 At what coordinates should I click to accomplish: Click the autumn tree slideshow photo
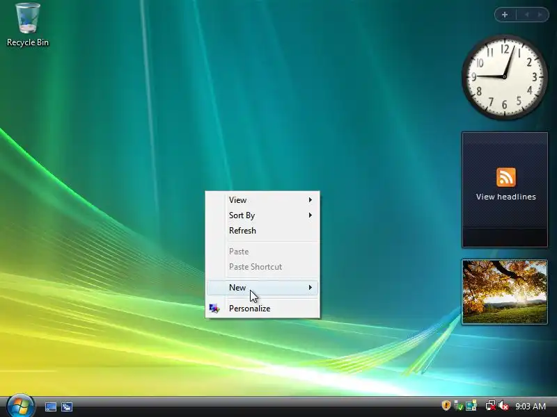(504, 291)
